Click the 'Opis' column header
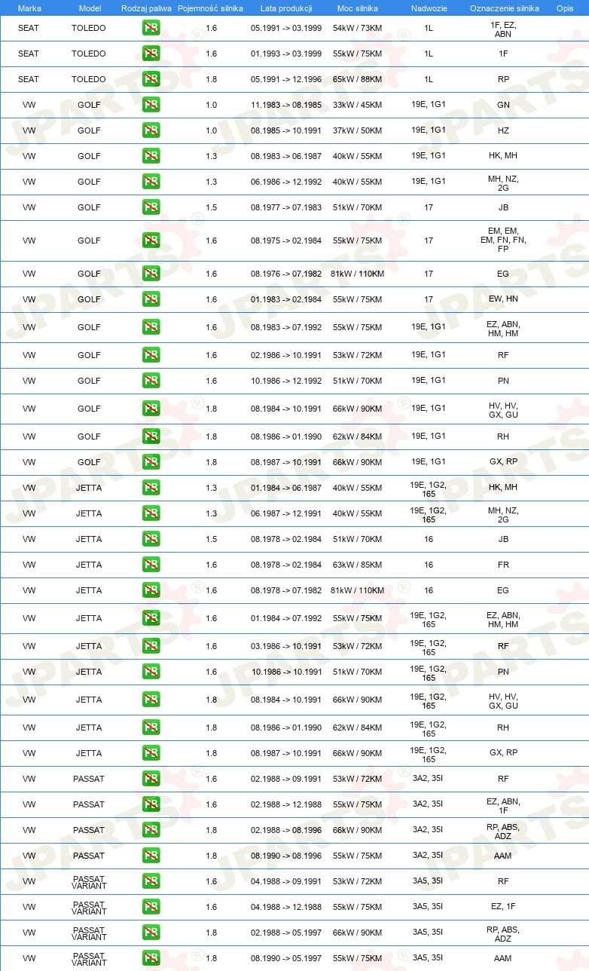Viewport: 589px width, 971px height. [565, 8]
